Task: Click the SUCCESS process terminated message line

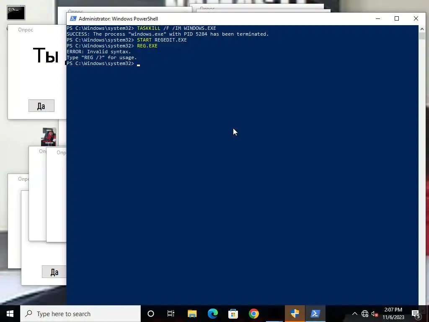Action: (x=168, y=34)
